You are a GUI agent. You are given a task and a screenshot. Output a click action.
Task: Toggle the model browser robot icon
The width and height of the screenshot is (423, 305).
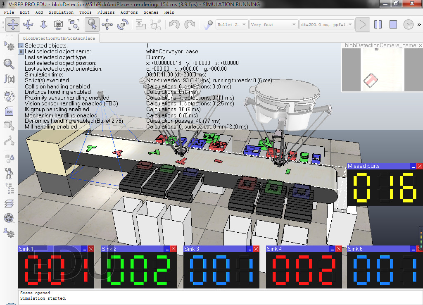coord(9,173)
